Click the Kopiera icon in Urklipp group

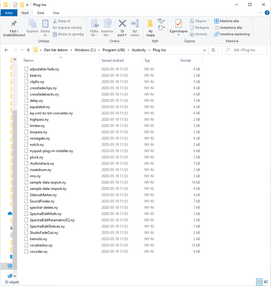pyautogui.click(x=32, y=24)
